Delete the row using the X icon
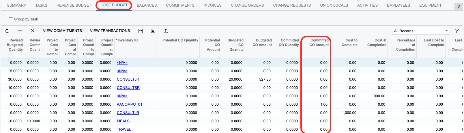Image resolution: width=464 pixels, height=133 pixels. point(33,31)
